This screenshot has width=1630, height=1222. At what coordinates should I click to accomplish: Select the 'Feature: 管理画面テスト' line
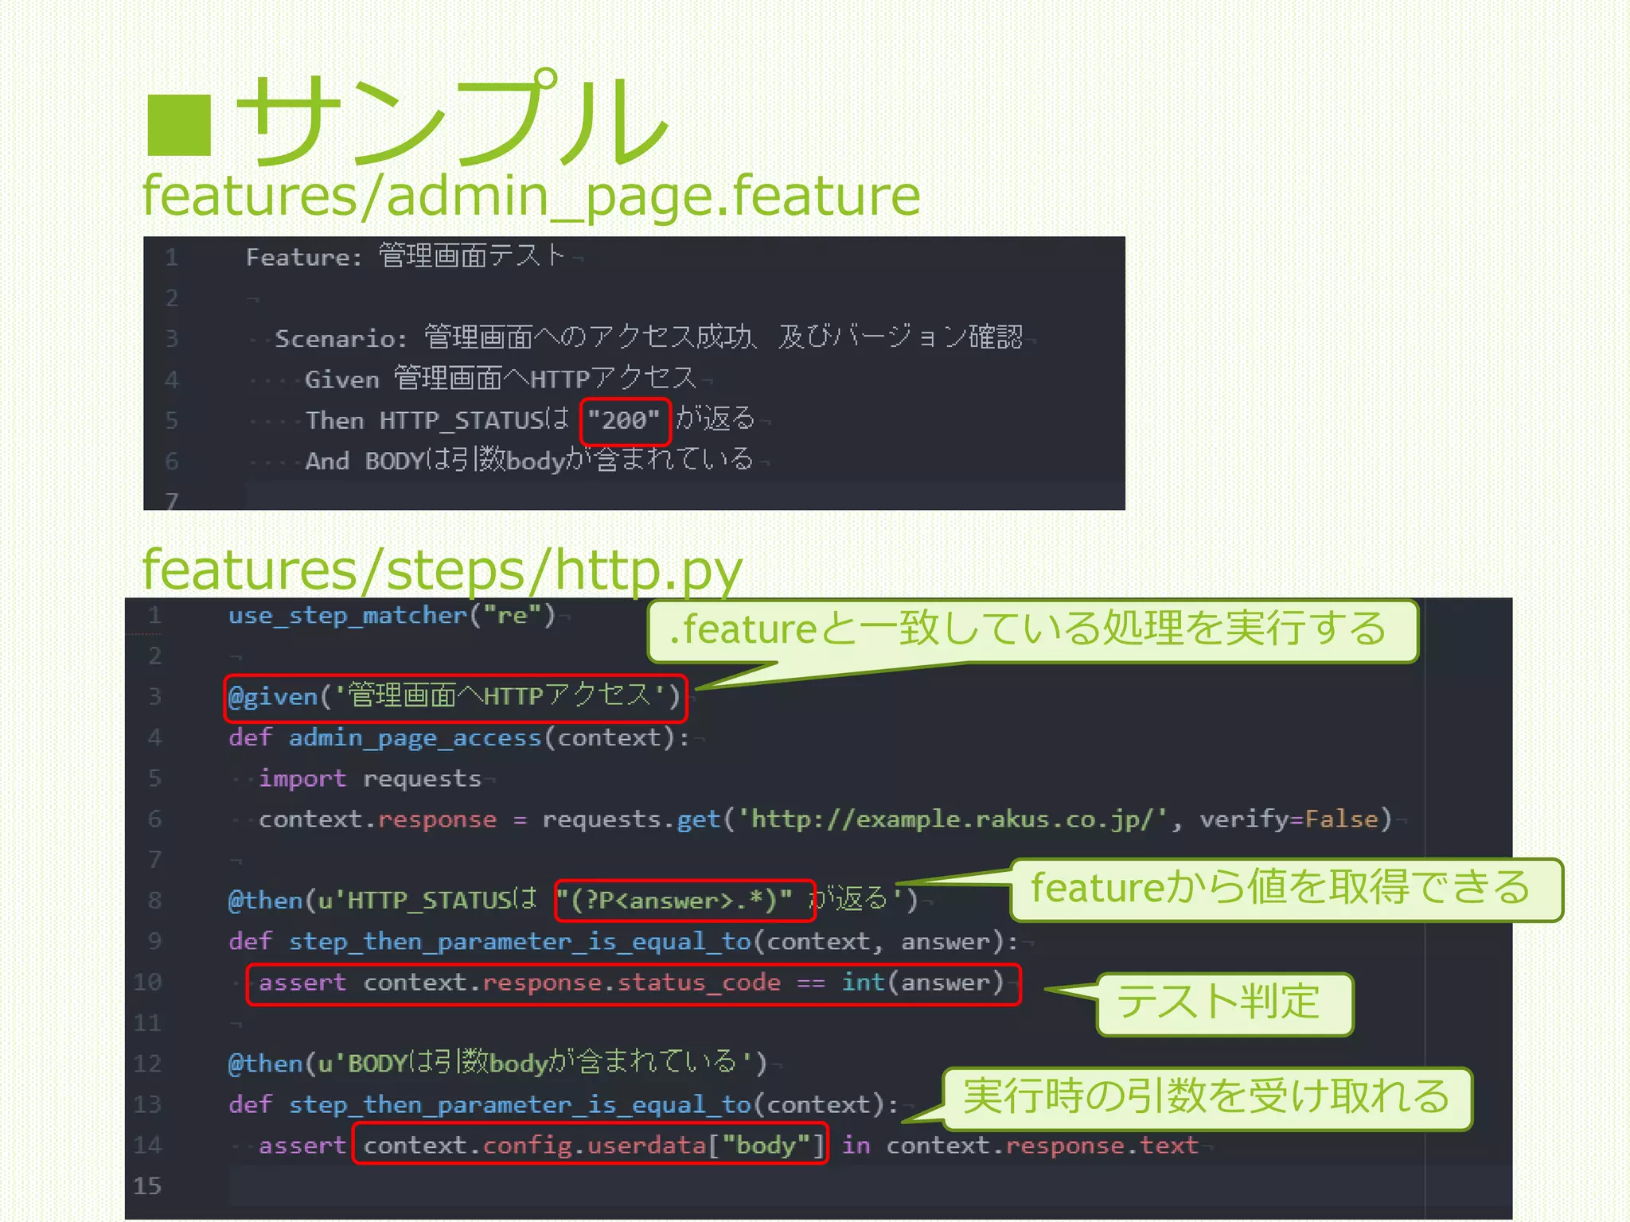(405, 256)
